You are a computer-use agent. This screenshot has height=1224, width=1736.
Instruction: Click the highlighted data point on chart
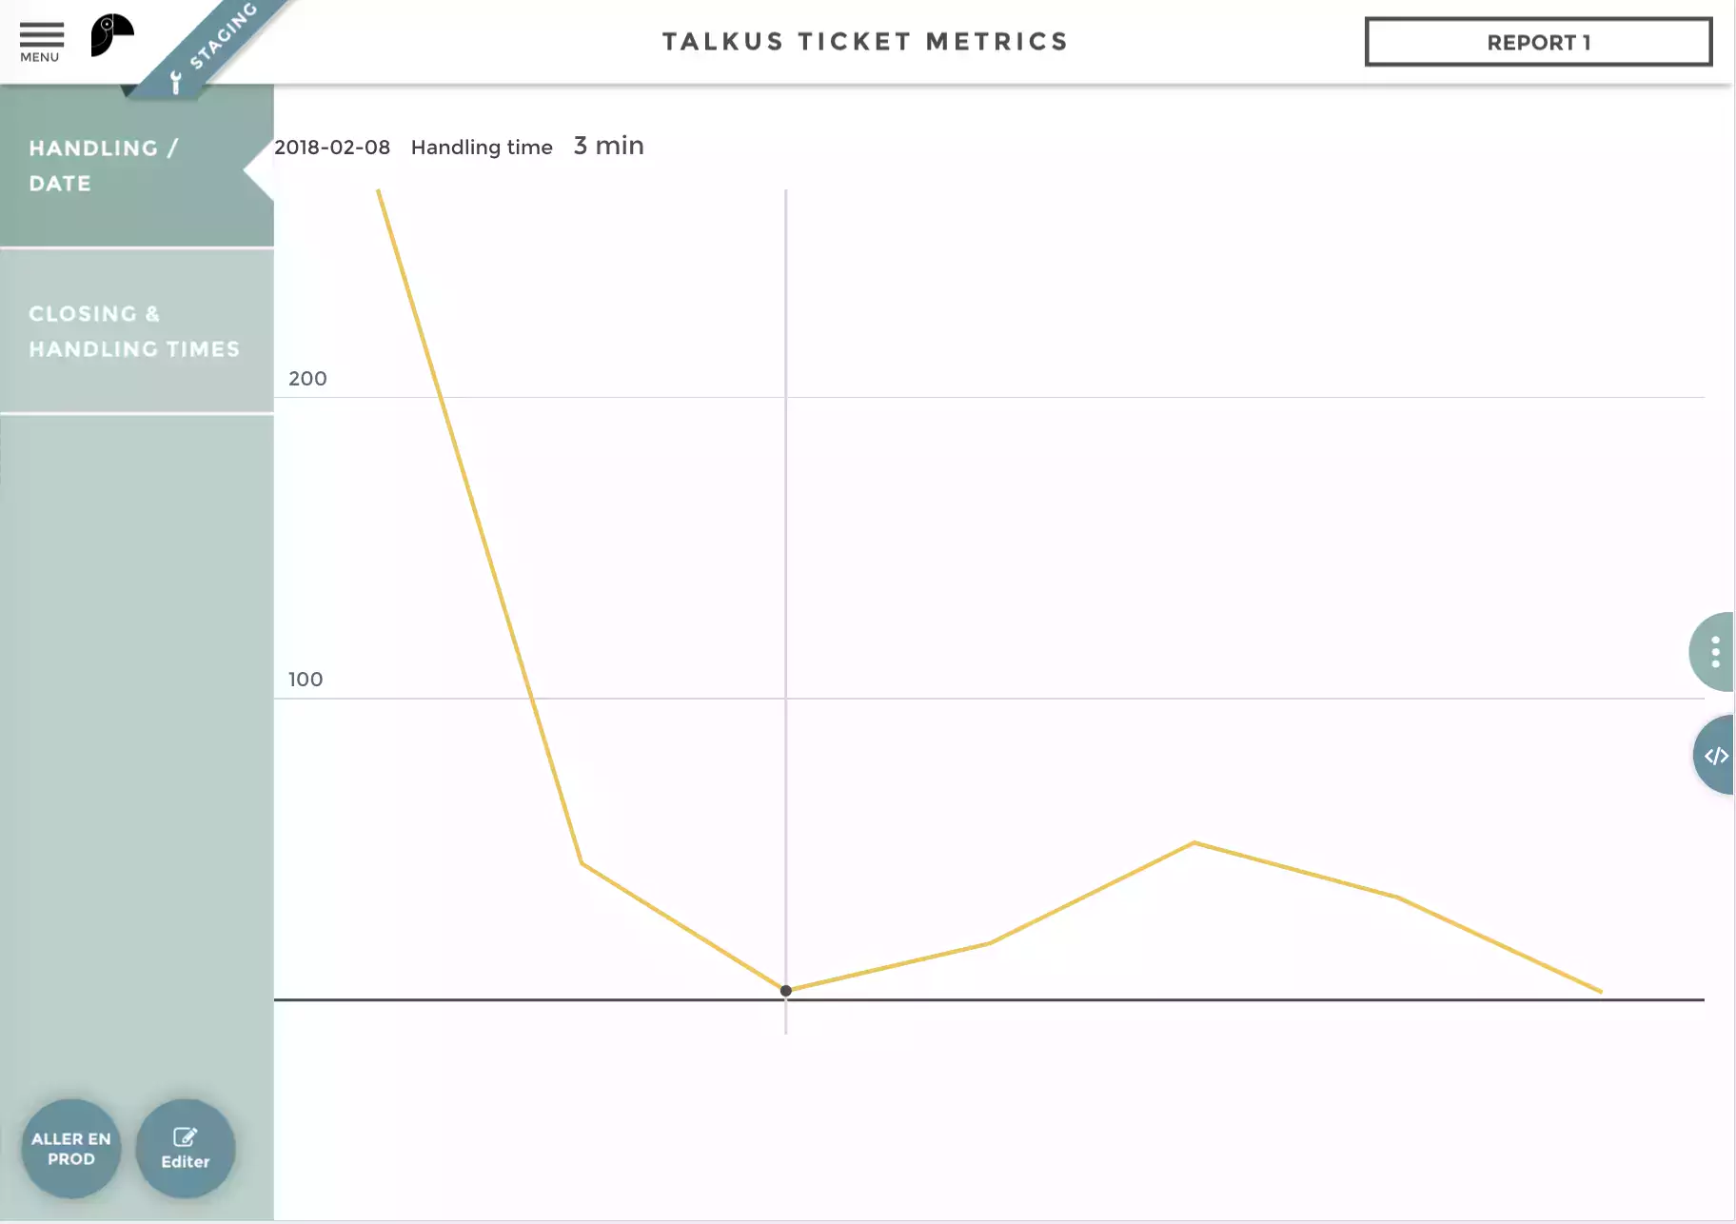(786, 991)
